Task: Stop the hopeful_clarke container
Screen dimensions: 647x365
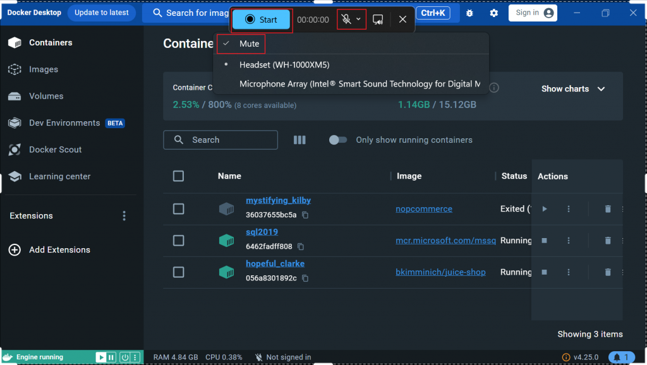Action: [x=544, y=272]
